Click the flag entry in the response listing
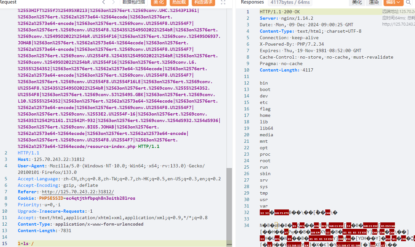The width and height of the screenshot is (415, 247). pyautogui.click(x=265, y=109)
